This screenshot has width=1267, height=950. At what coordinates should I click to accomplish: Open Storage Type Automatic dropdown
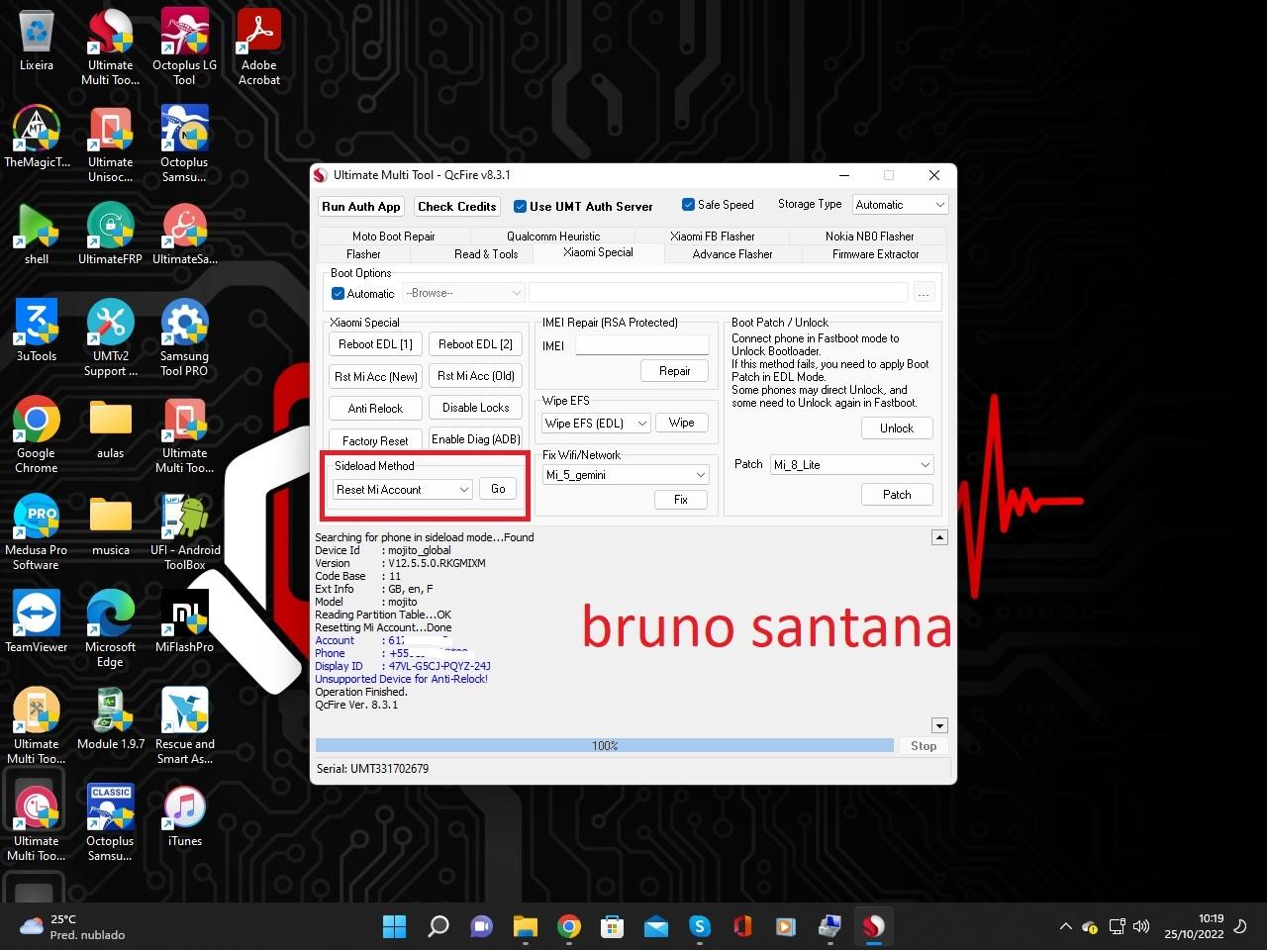tap(900, 205)
